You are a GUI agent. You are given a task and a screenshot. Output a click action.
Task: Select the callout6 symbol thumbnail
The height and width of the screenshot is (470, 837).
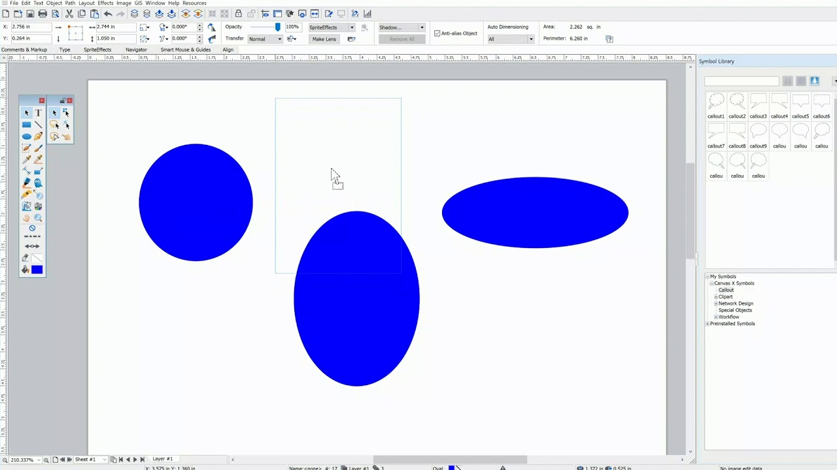pos(821,105)
